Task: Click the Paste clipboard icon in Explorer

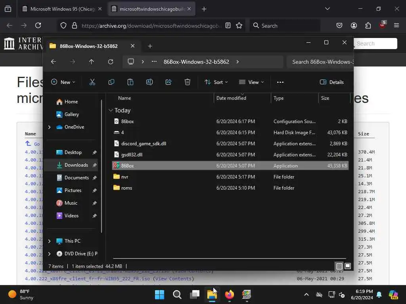Action: click(130, 82)
